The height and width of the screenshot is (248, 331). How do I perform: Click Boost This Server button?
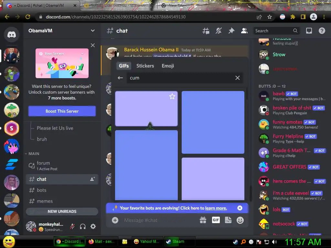click(x=62, y=111)
